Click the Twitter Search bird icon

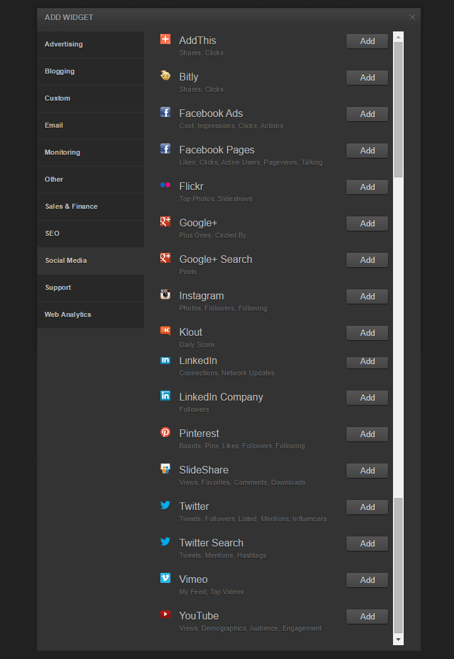pos(165,541)
